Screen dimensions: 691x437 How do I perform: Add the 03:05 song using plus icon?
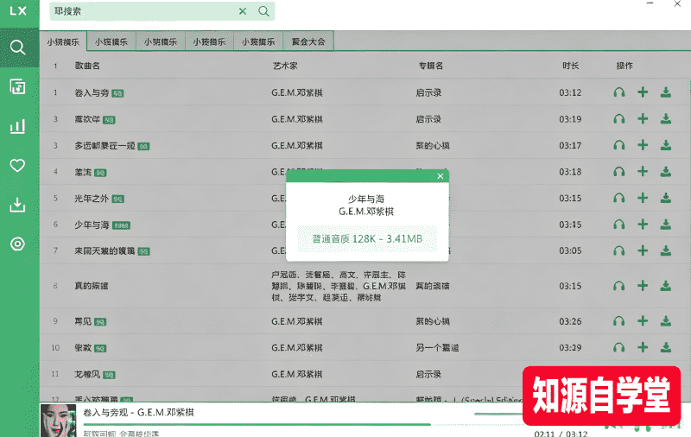point(643,250)
